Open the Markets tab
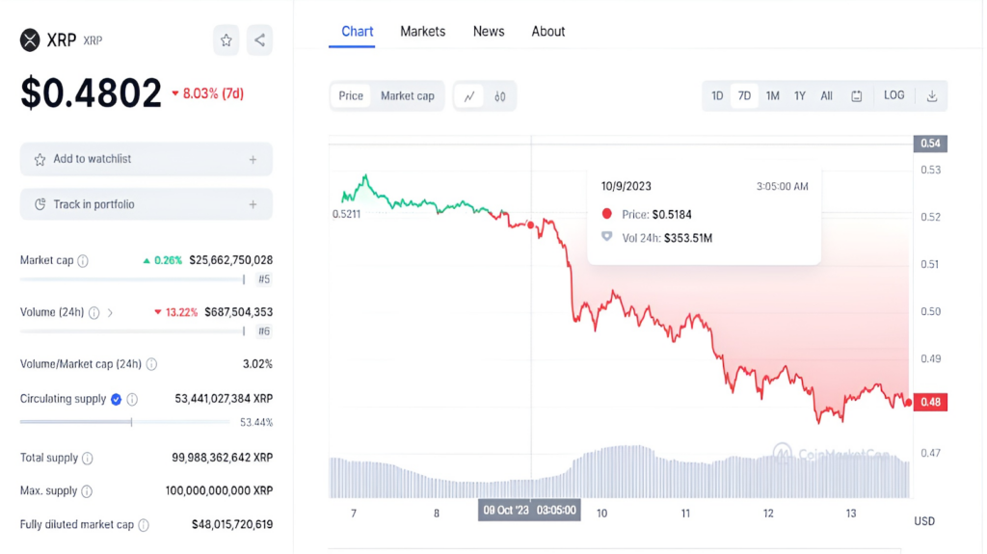The height and width of the screenshot is (554, 987). 422,32
